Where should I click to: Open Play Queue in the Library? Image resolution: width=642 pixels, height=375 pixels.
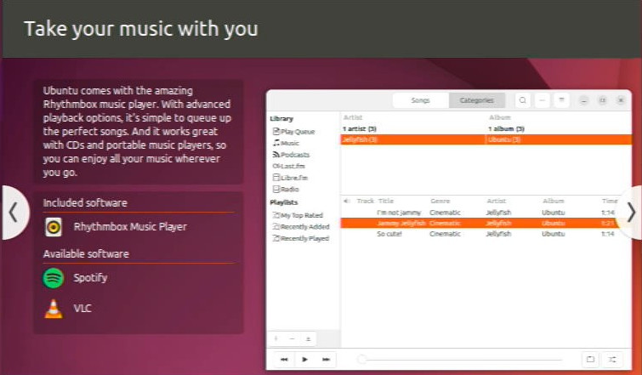(298, 132)
